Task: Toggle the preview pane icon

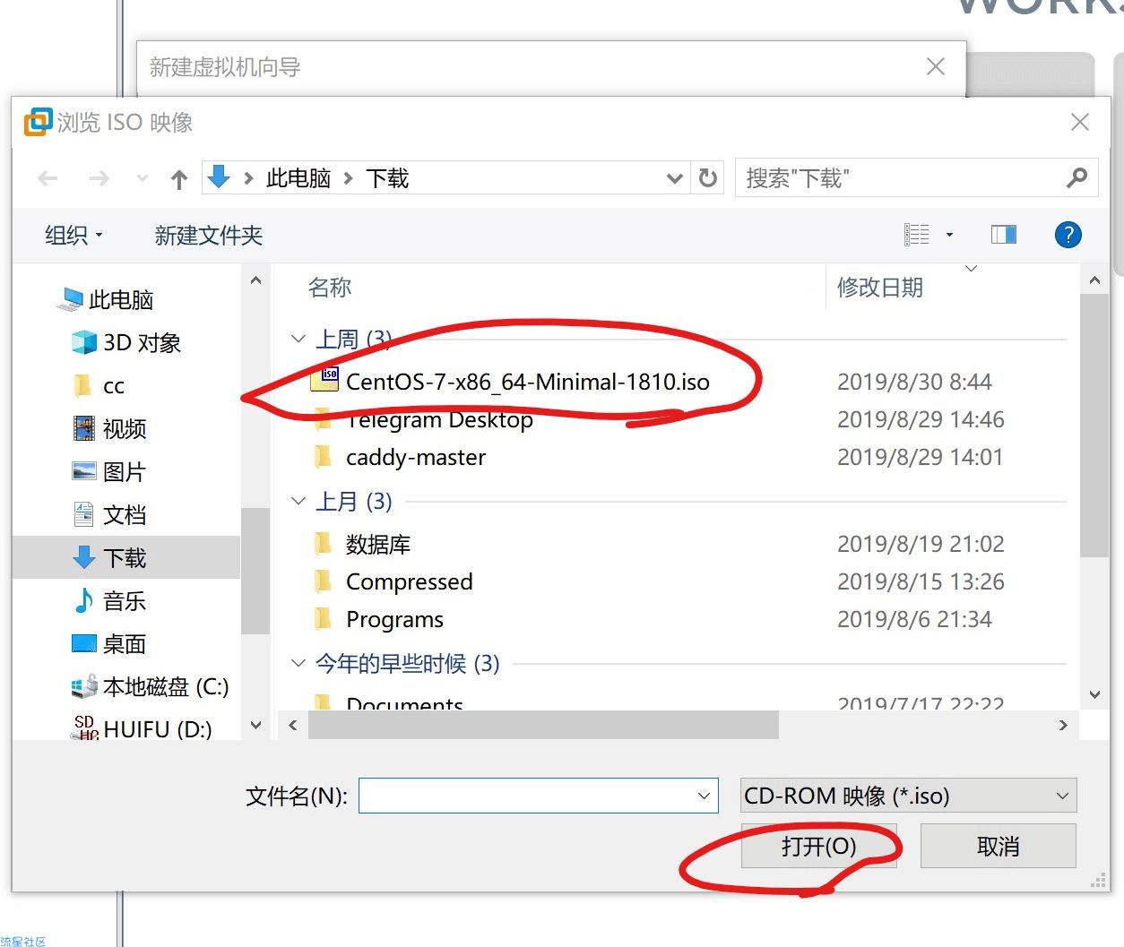Action: point(1004,235)
